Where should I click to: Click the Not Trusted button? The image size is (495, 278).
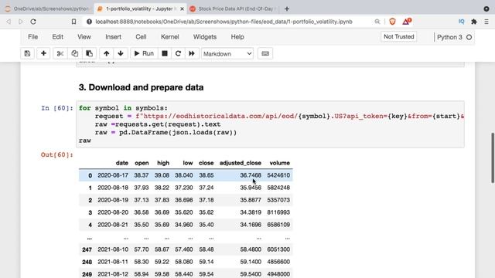click(x=399, y=36)
